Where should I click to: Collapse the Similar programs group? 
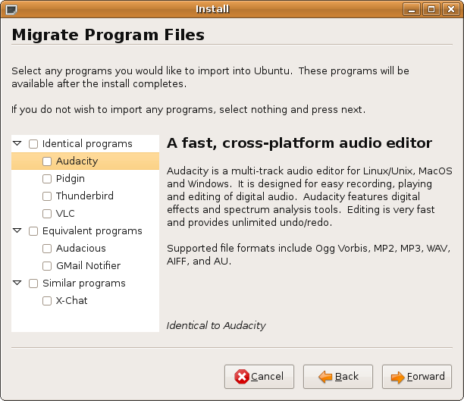pos(17,284)
